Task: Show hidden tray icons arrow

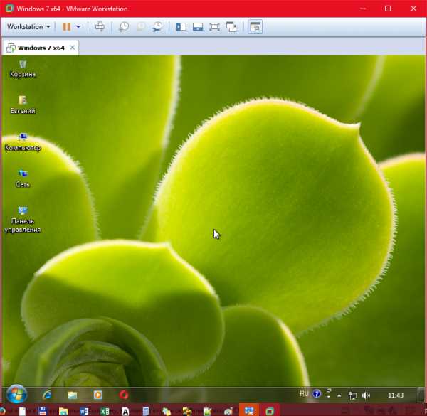Action: [339, 395]
